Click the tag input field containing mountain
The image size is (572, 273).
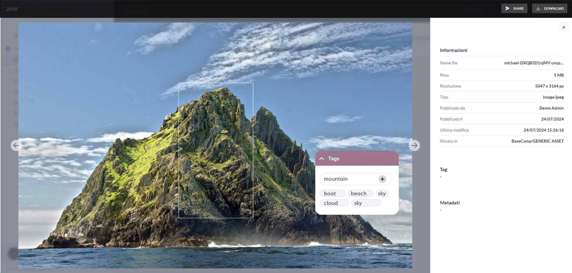356,179
